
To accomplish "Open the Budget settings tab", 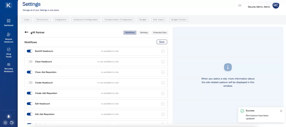I will pos(143,19).
